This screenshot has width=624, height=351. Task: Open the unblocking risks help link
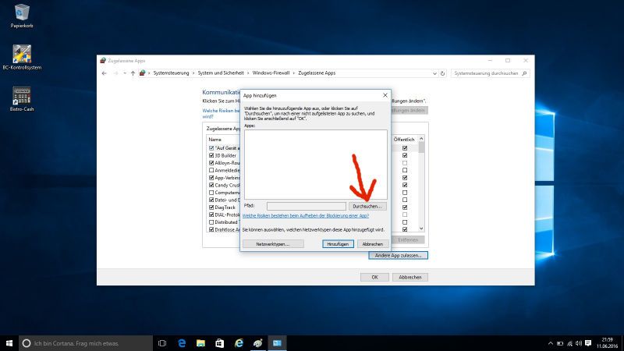point(305,215)
